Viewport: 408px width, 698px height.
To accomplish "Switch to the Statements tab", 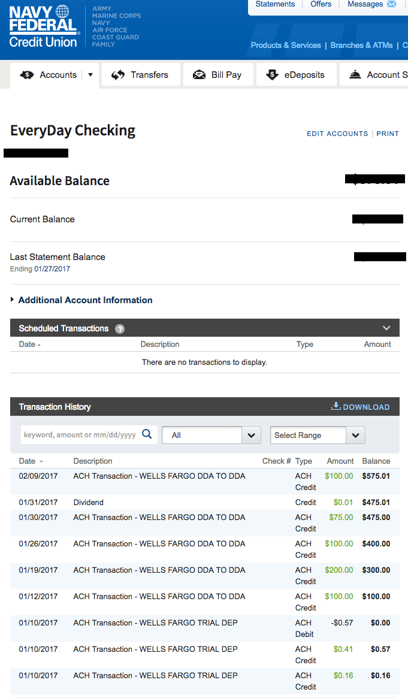I will click(275, 4).
